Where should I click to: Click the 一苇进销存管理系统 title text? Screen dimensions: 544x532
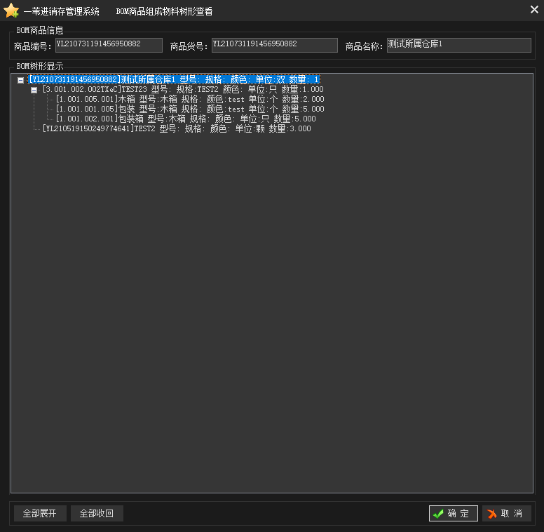pos(62,11)
